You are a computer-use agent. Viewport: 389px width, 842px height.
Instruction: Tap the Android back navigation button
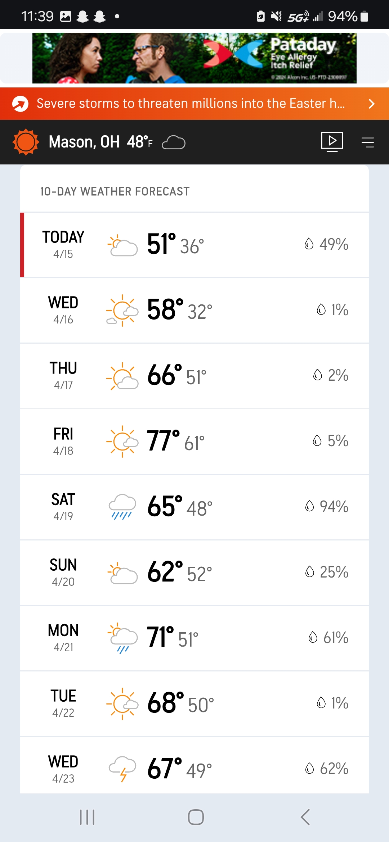point(305,817)
